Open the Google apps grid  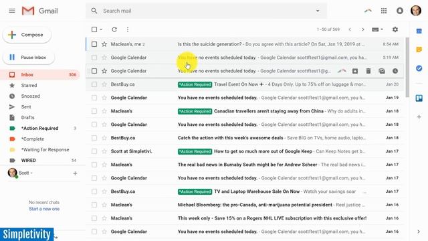[x=384, y=11]
